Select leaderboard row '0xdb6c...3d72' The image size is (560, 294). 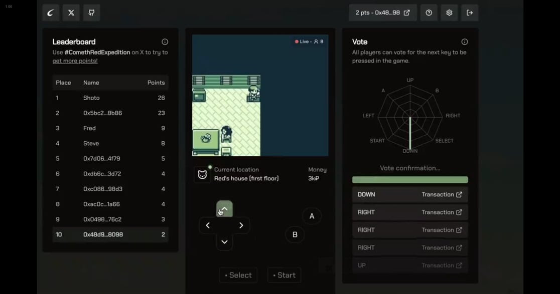110,174
